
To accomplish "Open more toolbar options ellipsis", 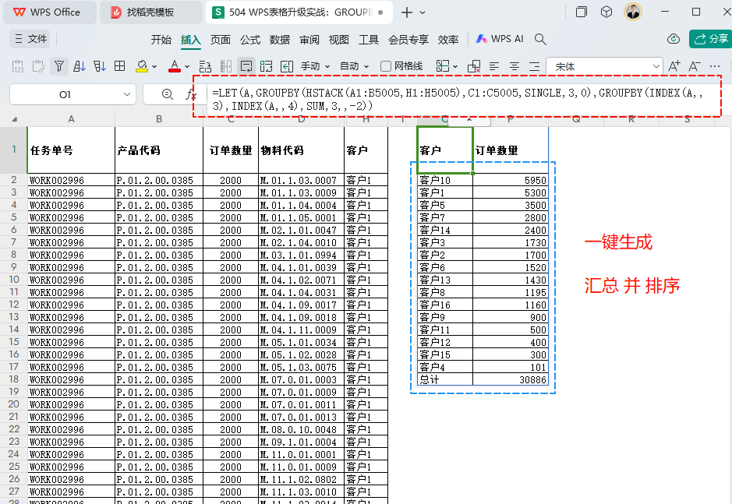I will [715, 66].
